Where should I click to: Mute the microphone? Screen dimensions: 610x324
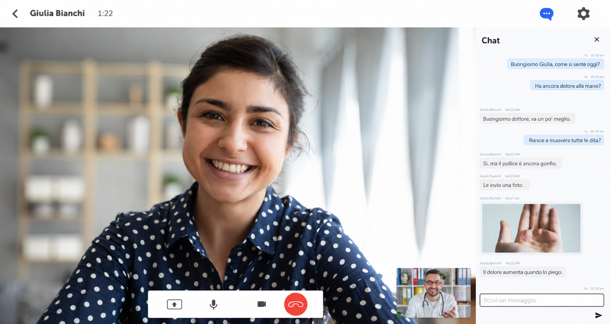213,304
